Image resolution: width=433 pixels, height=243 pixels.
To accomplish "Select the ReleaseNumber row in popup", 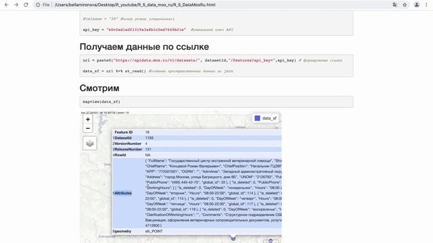I will pyautogui.click(x=197, y=149).
